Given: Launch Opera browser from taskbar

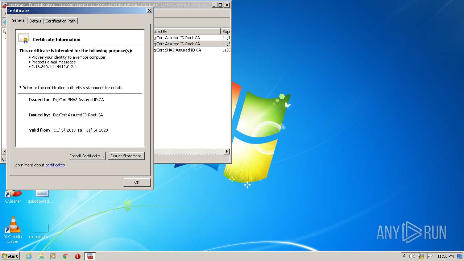Looking at the screenshot, I should (x=78, y=256).
